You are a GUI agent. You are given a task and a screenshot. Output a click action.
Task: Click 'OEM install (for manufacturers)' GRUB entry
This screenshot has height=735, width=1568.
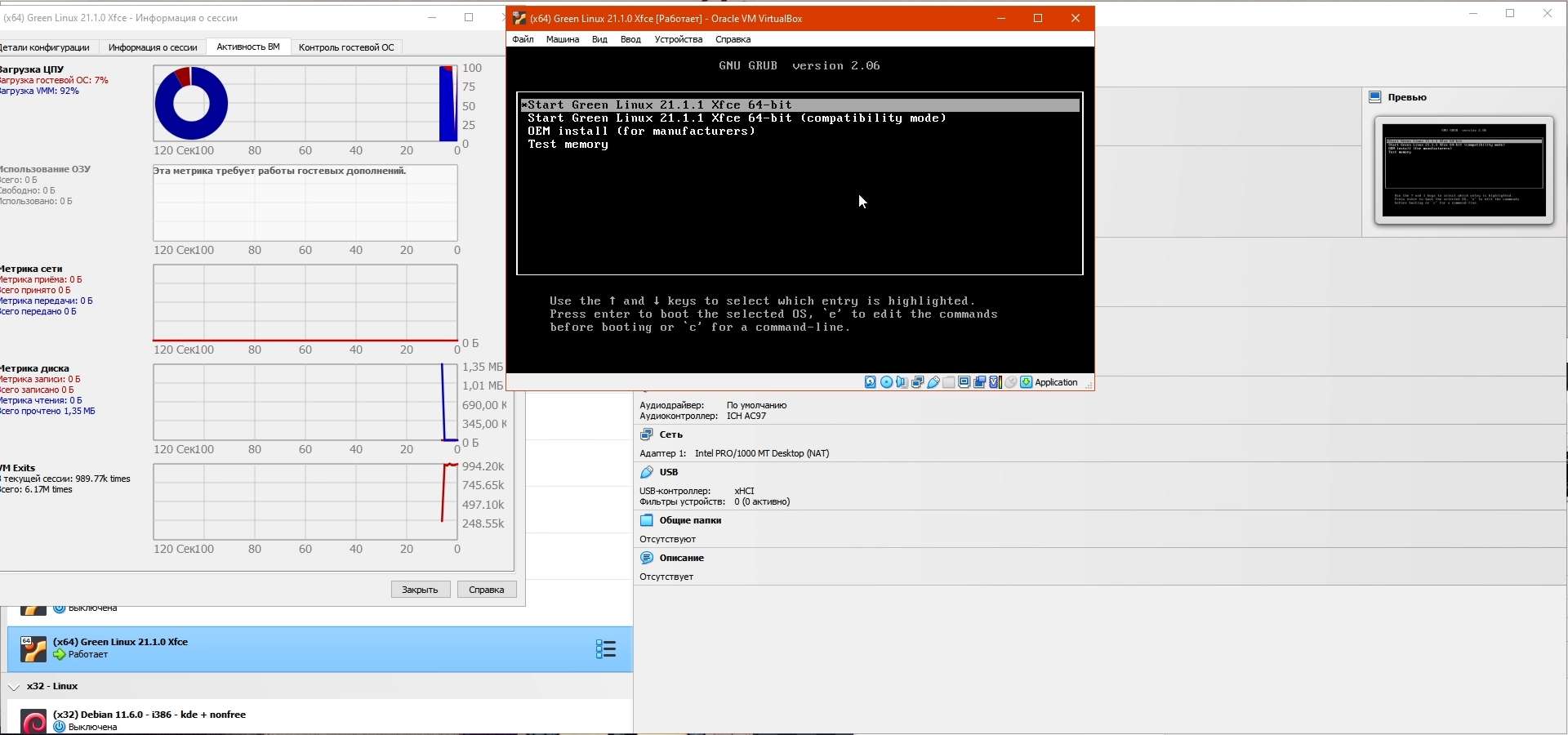pos(641,131)
